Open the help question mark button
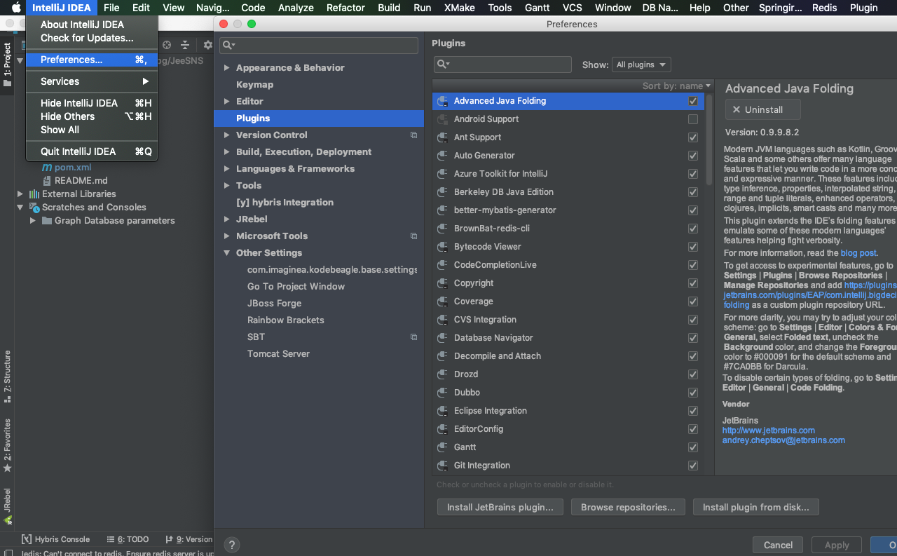Image resolution: width=897 pixels, height=556 pixels. coord(231,545)
